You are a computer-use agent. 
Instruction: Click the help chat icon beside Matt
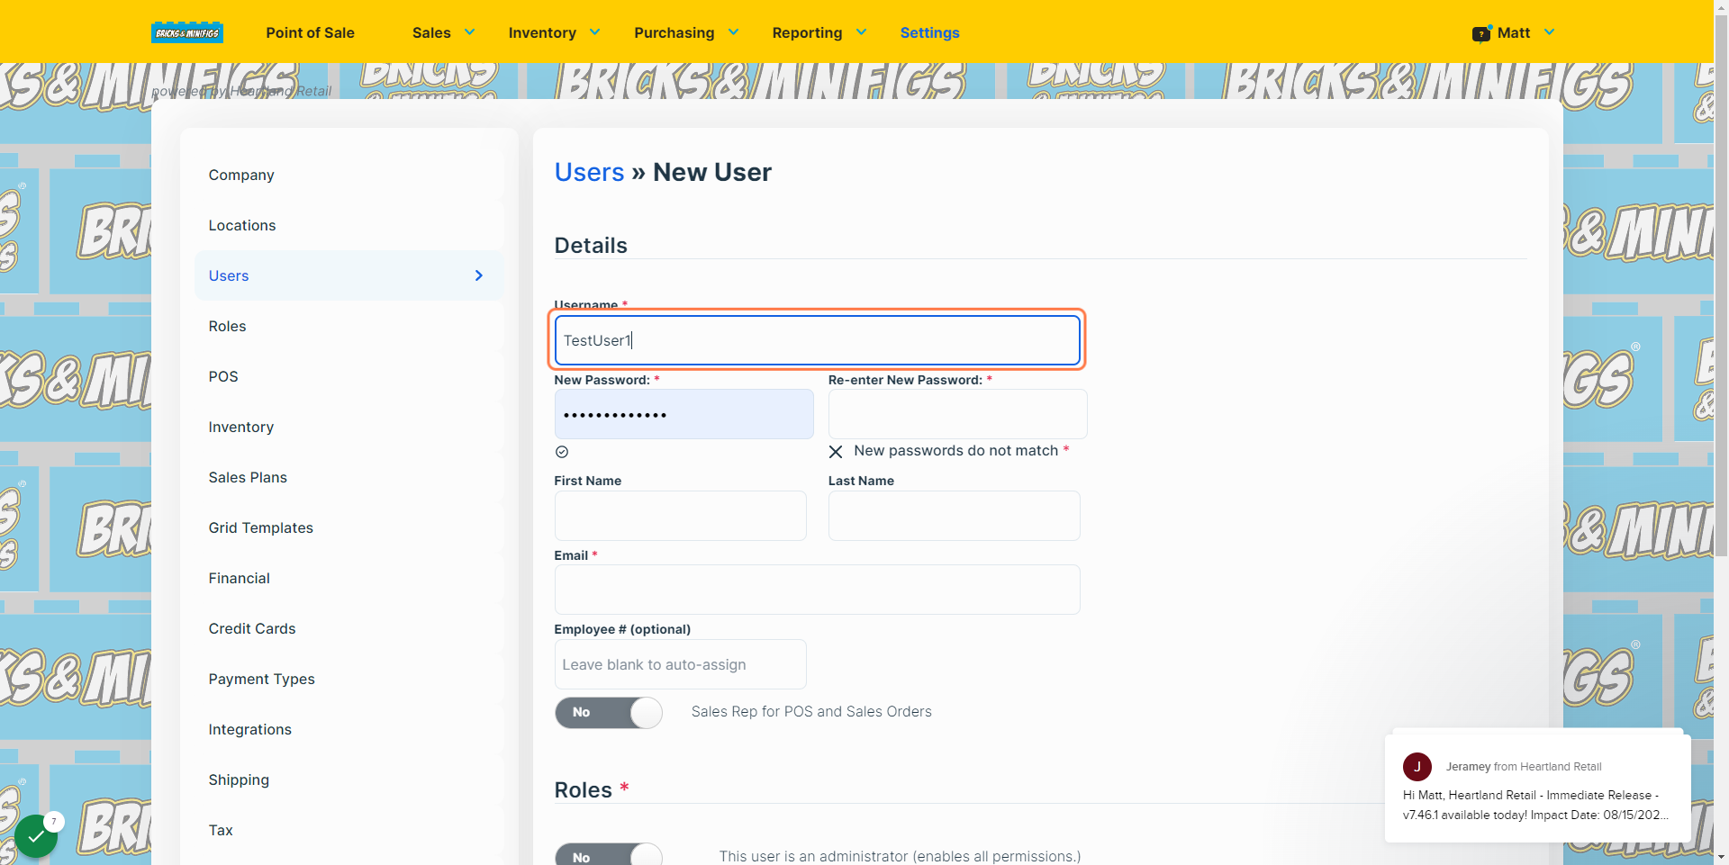1481,33
